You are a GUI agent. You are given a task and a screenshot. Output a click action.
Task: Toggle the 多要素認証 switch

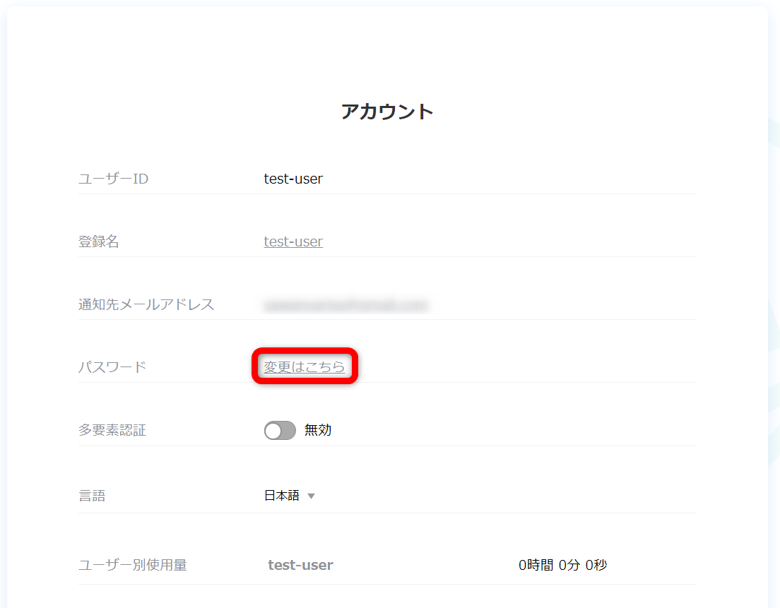click(280, 430)
